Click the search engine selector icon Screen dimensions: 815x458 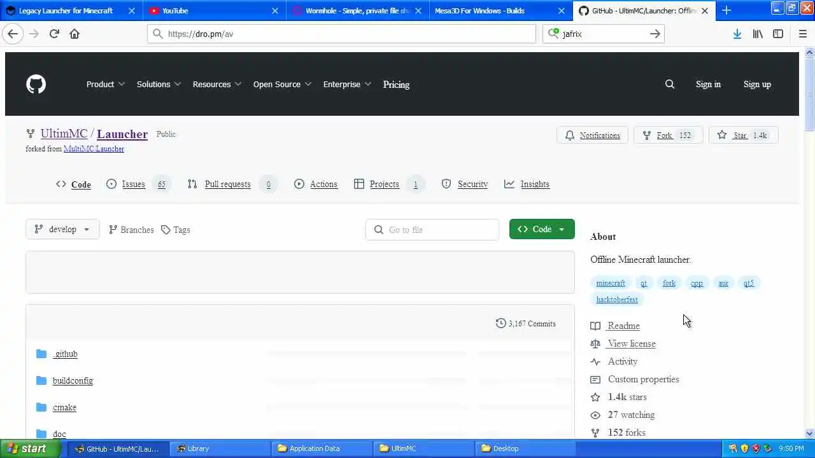coord(553,34)
